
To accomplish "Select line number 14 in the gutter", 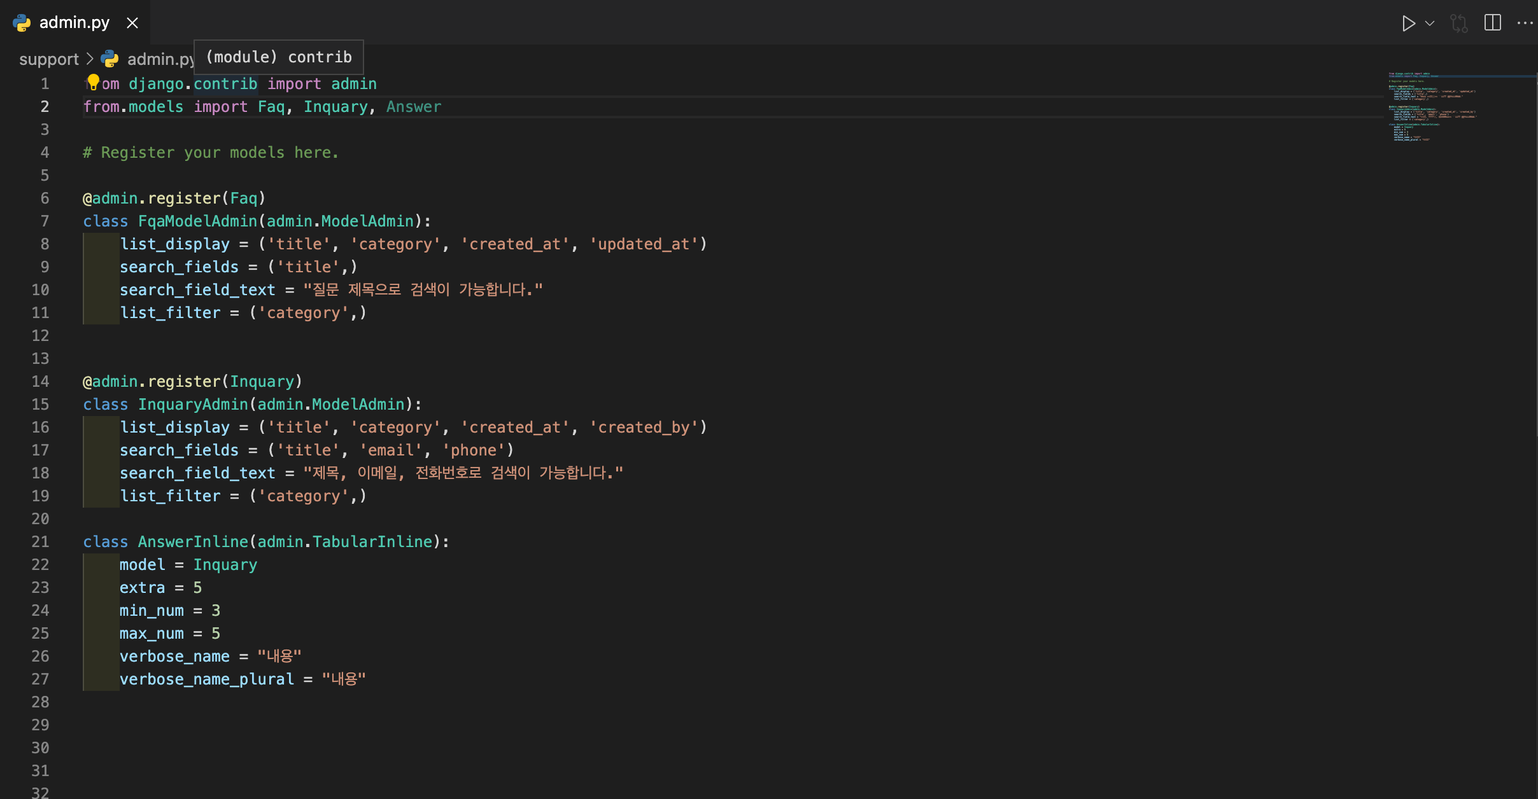I will click(40, 381).
